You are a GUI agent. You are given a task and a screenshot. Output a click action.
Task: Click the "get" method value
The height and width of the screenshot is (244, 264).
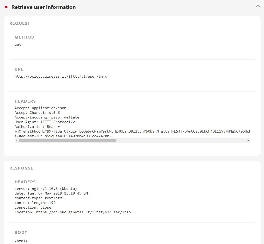click(18, 45)
